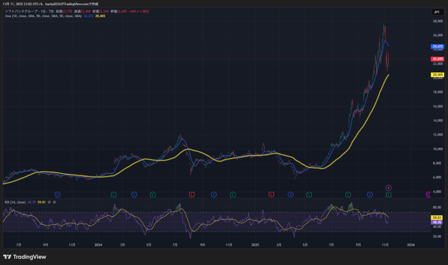Click the purple 49.70 RSI axis label
The width and height of the screenshot is (448, 265).
coord(437,222)
